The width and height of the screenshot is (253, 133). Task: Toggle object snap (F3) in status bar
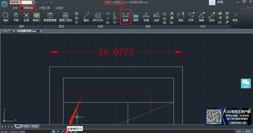(67, 132)
